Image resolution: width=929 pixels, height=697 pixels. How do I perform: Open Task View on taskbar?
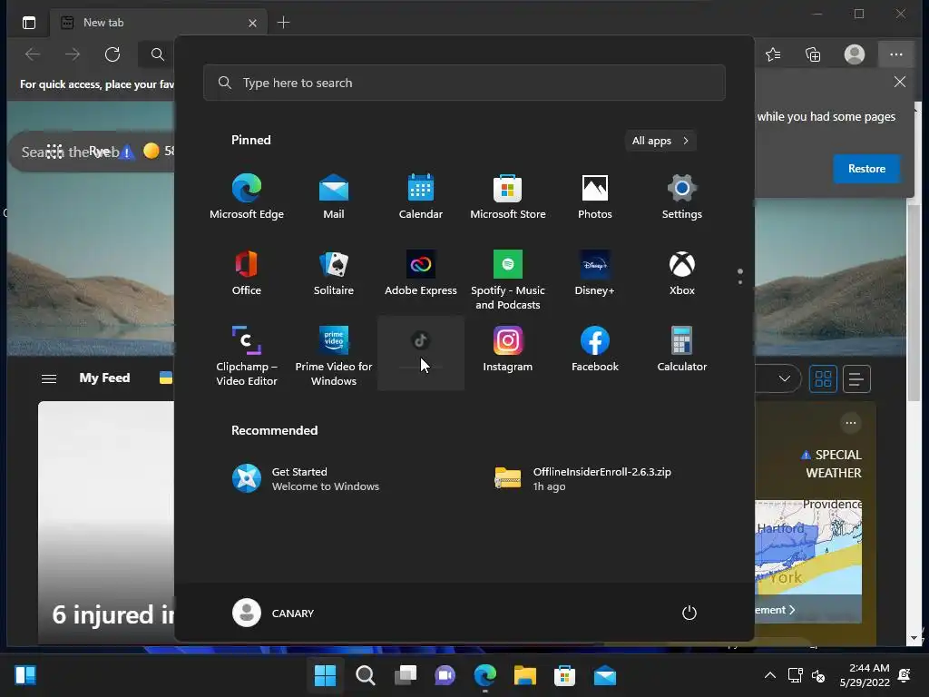pyautogui.click(x=406, y=675)
